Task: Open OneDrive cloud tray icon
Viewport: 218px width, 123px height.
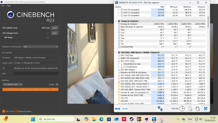Action: [x=183, y=119]
